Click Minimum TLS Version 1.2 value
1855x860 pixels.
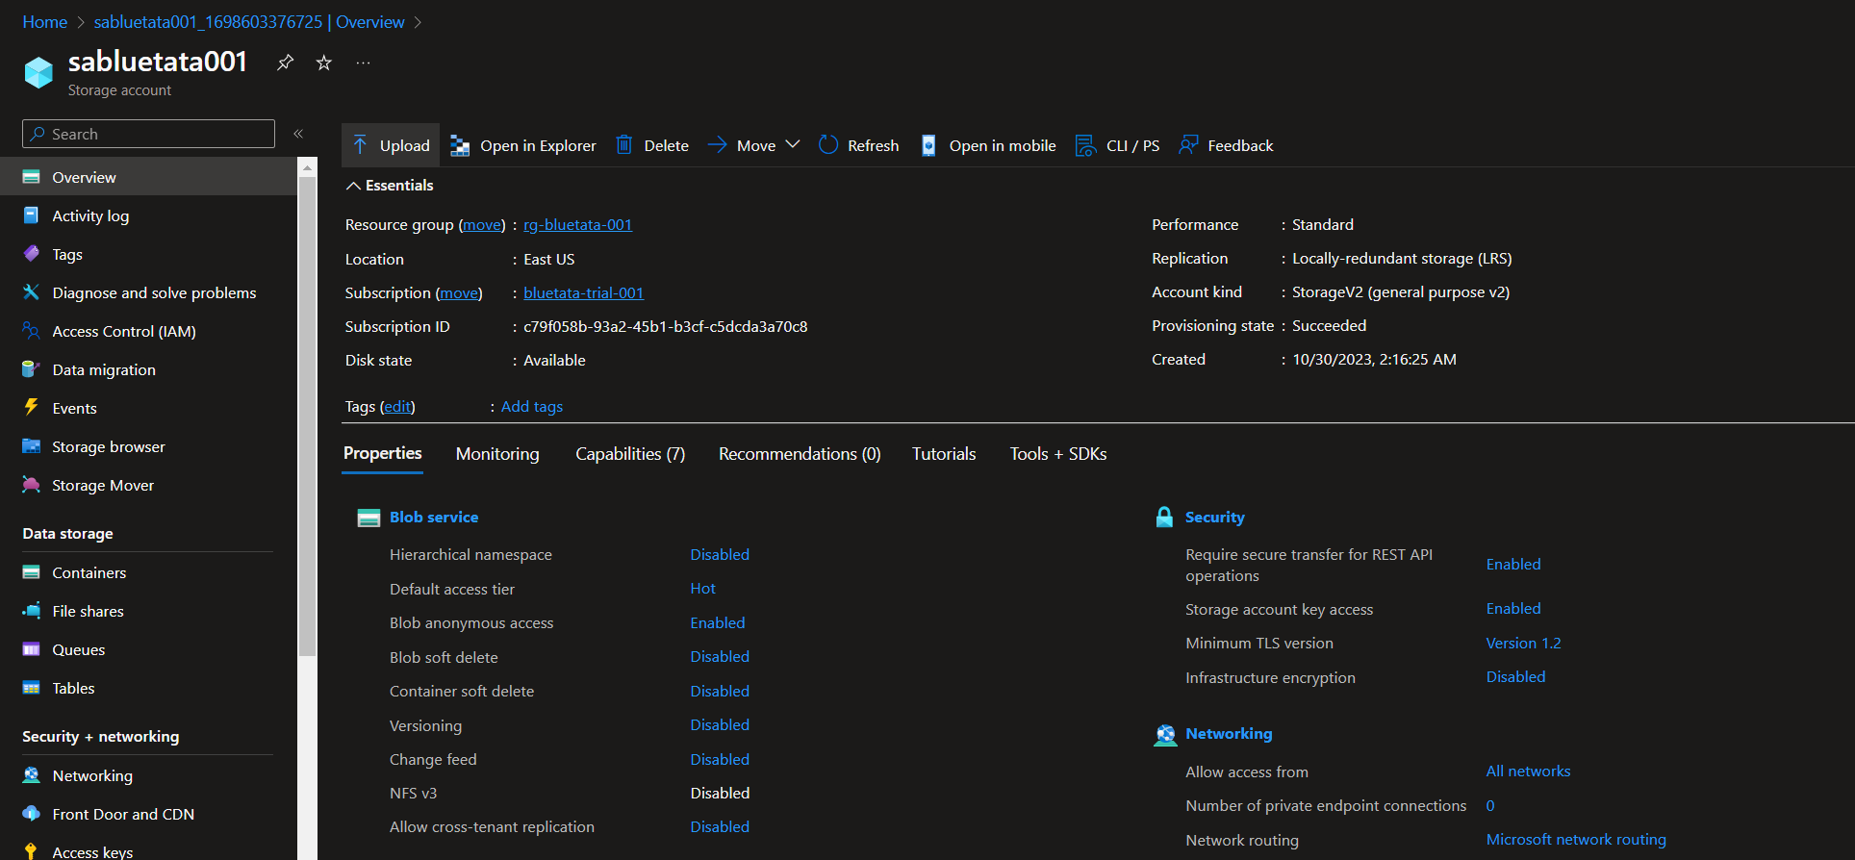click(1524, 644)
